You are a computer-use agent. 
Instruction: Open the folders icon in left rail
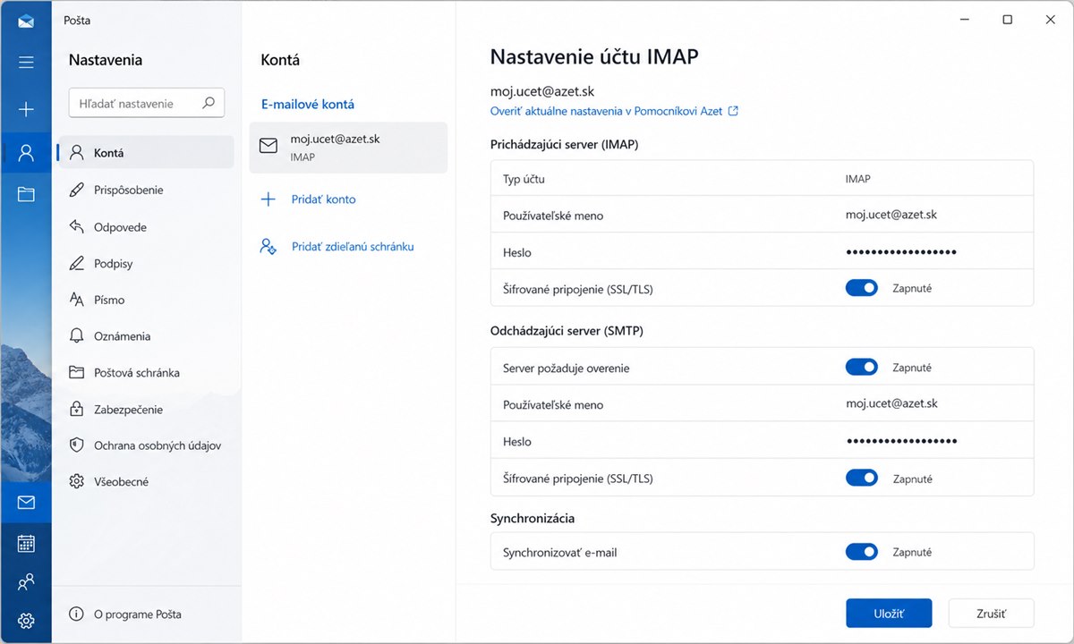tap(26, 193)
